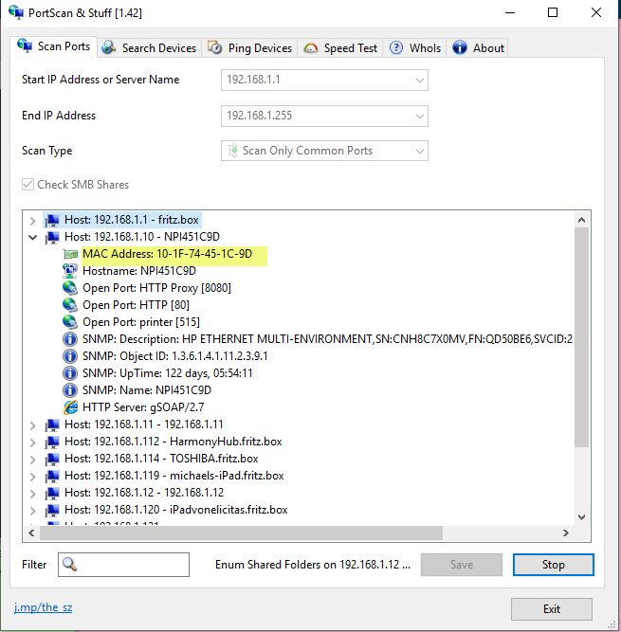
Task: Open the Speed Test tab
Action: point(340,48)
